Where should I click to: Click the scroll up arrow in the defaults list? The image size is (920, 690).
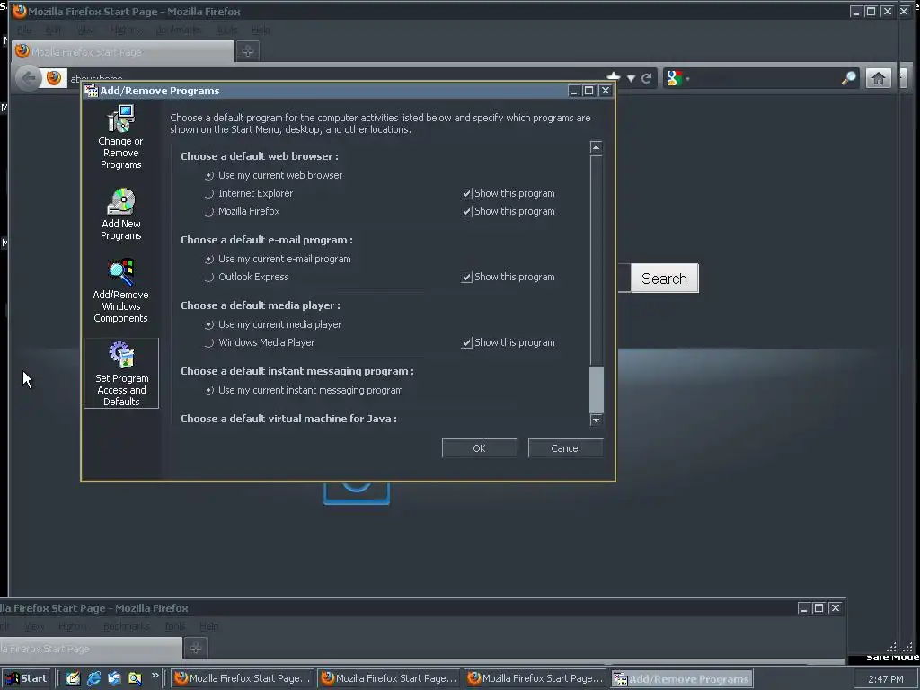[597, 147]
